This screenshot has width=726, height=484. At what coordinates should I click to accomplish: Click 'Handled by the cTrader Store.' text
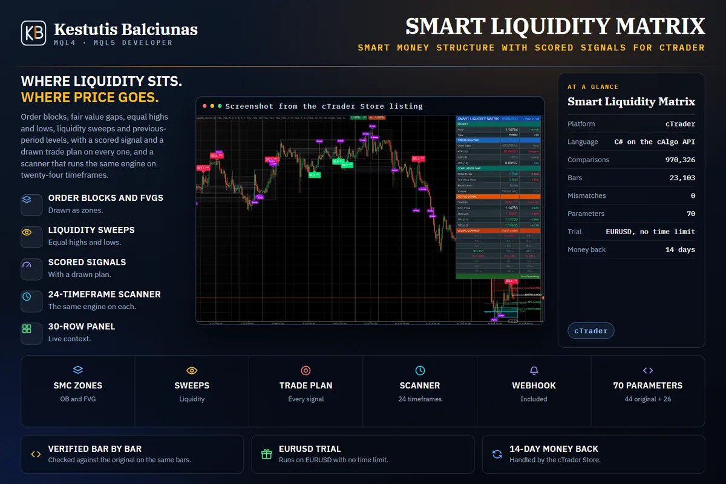pyautogui.click(x=555, y=460)
